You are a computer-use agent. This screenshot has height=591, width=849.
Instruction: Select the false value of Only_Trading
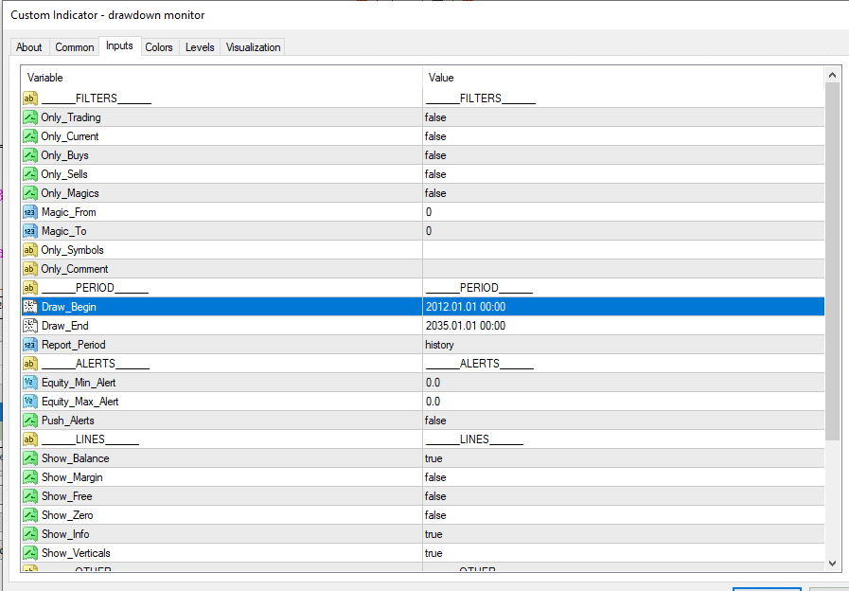[x=435, y=117]
